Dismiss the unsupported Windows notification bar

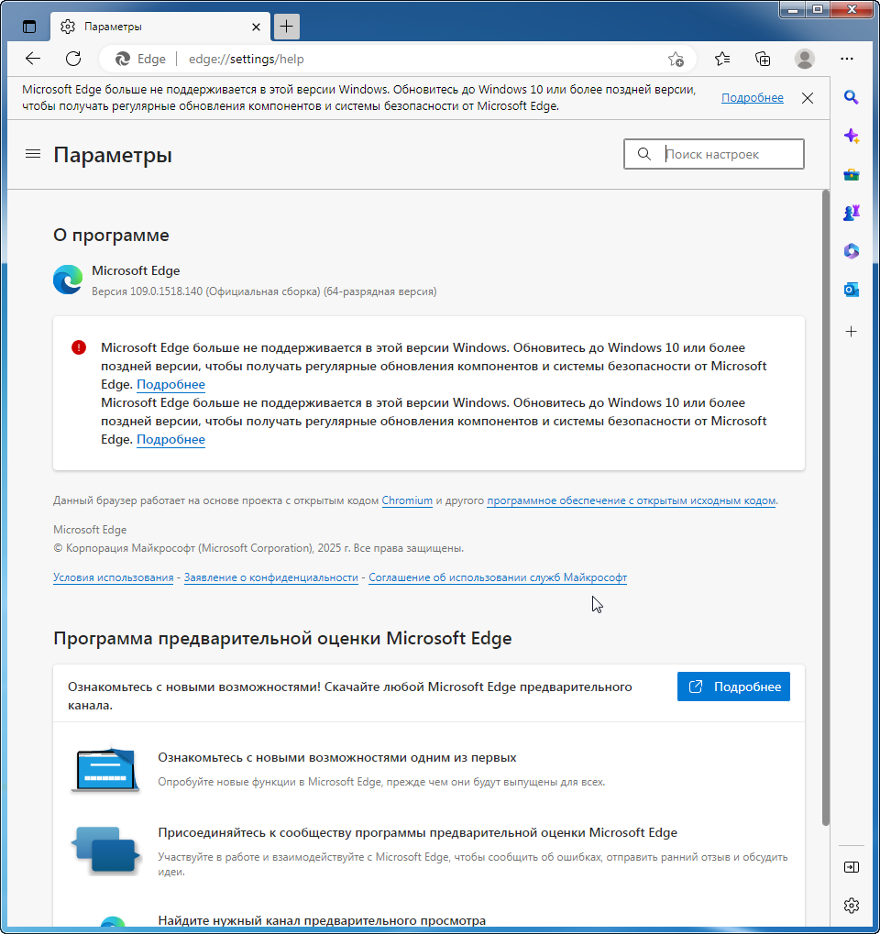coord(807,98)
